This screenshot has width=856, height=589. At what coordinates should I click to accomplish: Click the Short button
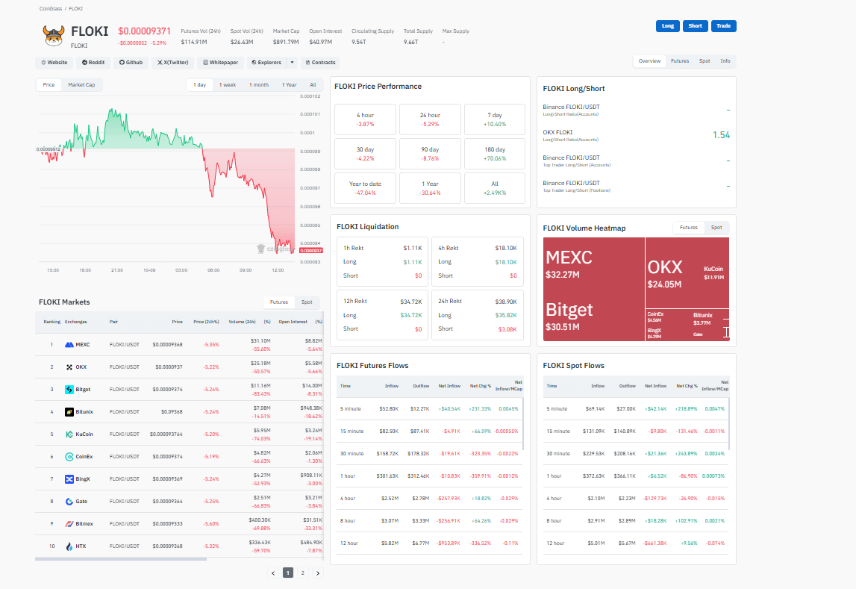point(694,25)
